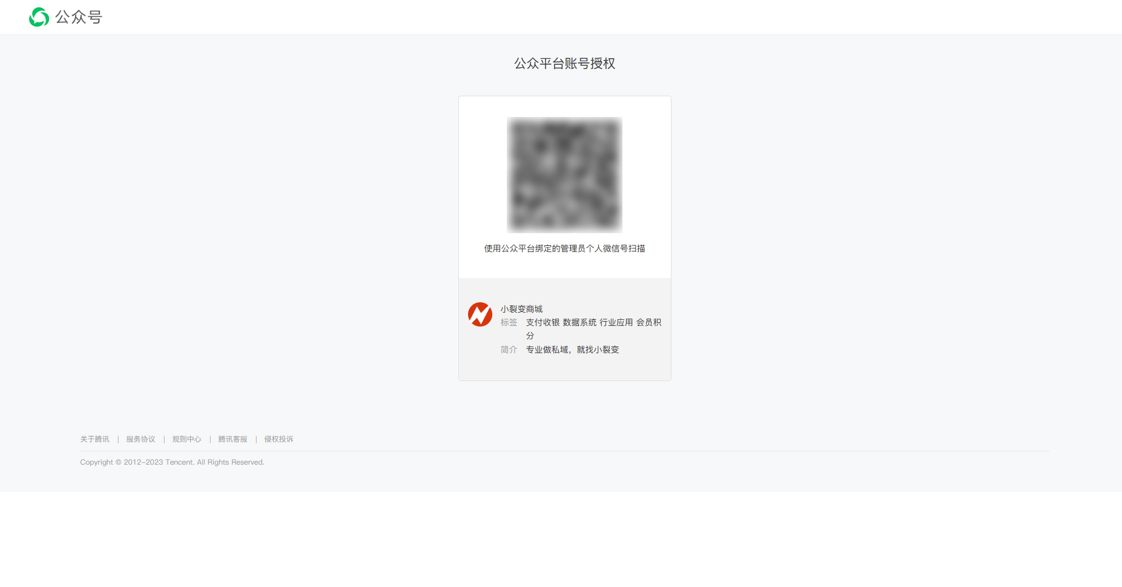Screen dimensions: 1122x587
Task: Click the 公众平台账号授权 page title
Action: click(564, 64)
